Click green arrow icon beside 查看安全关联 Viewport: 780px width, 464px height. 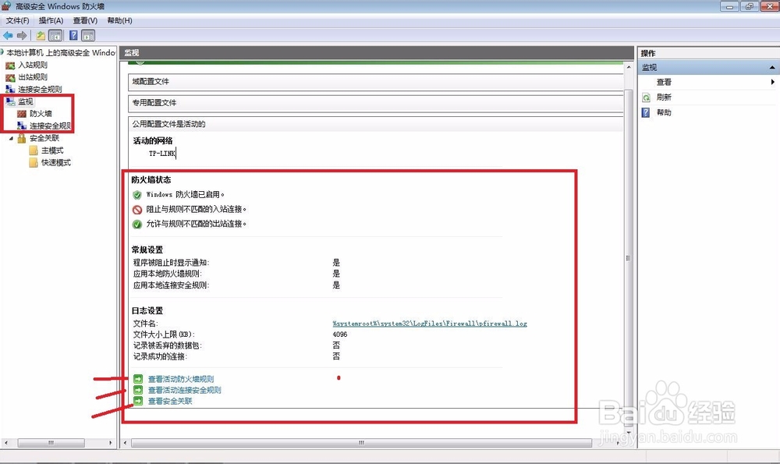click(x=138, y=401)
